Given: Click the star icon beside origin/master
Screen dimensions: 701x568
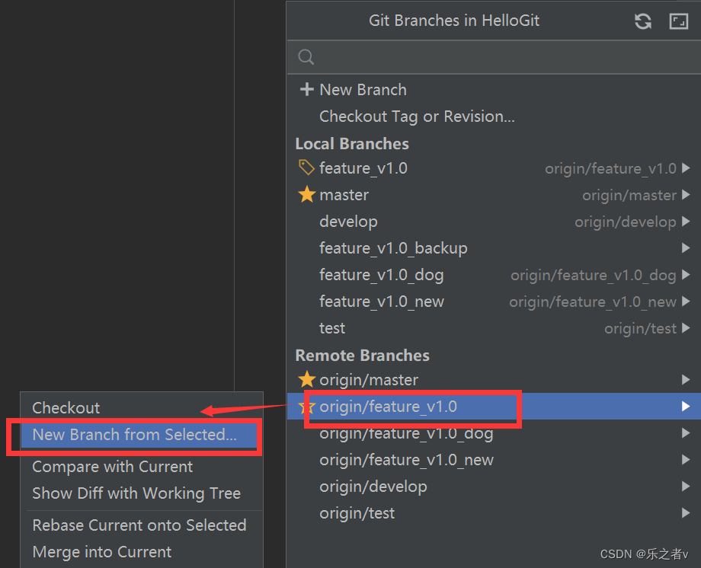Looking at the screenshot, I should point(306,379).
